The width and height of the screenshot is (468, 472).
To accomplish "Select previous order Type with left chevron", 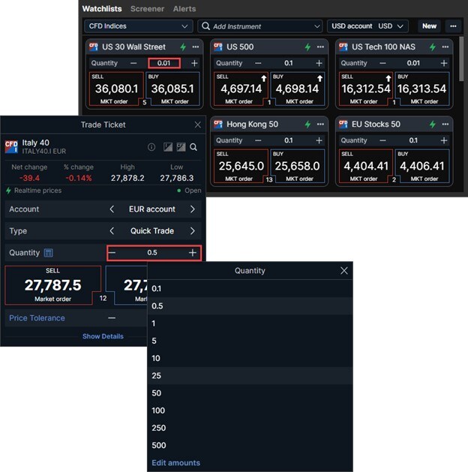I will tap(112, 231).
